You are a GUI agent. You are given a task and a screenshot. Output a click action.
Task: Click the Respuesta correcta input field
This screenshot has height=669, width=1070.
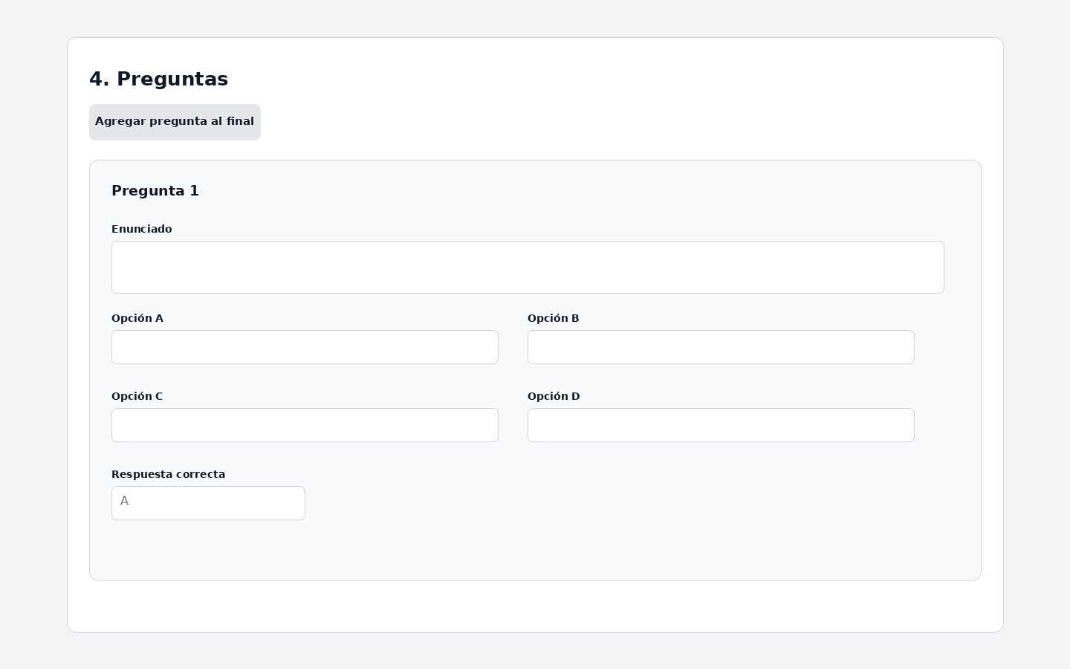click(208, 503)
